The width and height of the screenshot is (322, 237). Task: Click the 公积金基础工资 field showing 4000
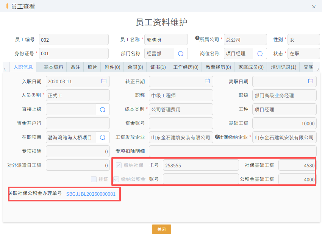[297, 179]
